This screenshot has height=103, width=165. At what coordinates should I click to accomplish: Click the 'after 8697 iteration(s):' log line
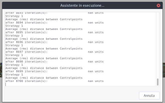click(x=26, y=52)
